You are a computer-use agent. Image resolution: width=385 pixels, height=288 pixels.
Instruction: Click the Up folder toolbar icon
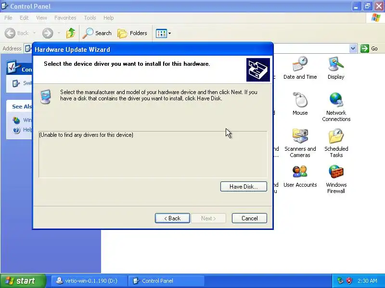(71, 33)
